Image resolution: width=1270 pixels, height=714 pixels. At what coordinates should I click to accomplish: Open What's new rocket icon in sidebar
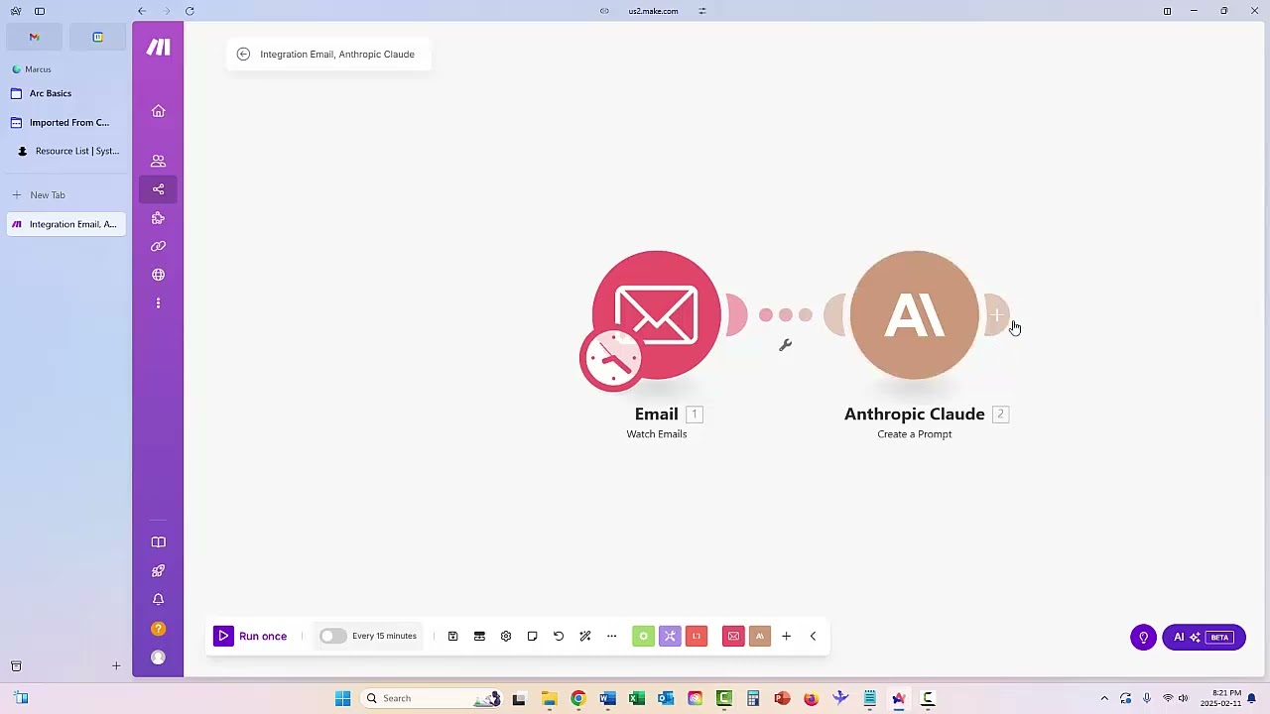158,571
